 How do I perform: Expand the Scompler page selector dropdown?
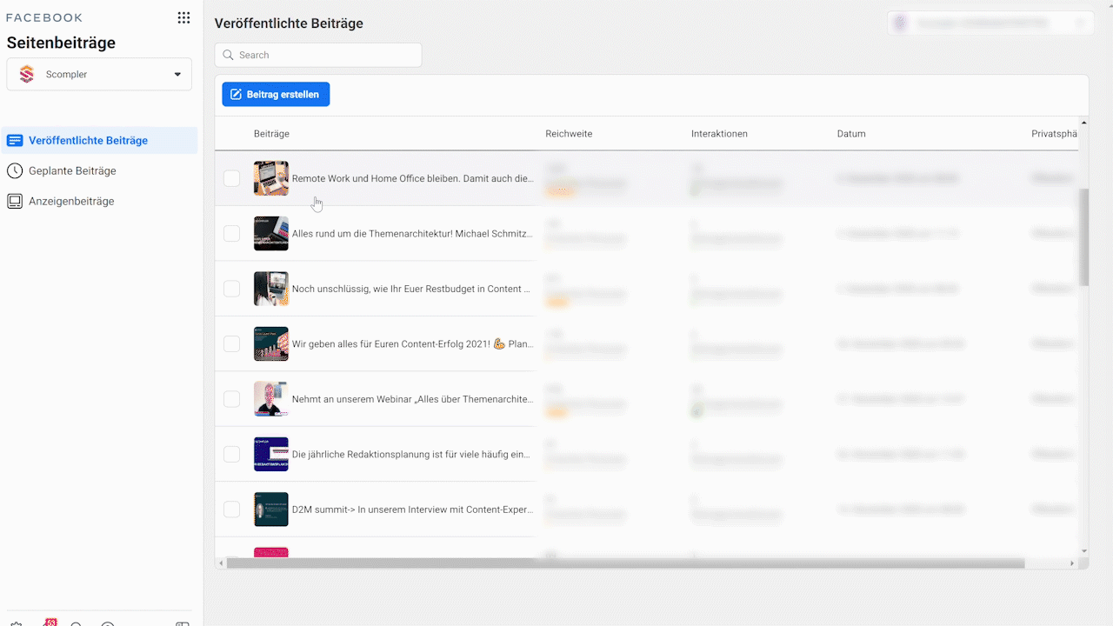tap(177, 75)
